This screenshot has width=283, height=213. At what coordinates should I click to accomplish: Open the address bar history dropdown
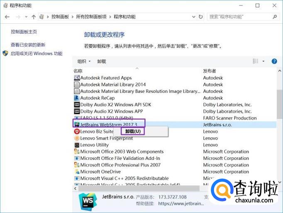(x=194, y=17)
